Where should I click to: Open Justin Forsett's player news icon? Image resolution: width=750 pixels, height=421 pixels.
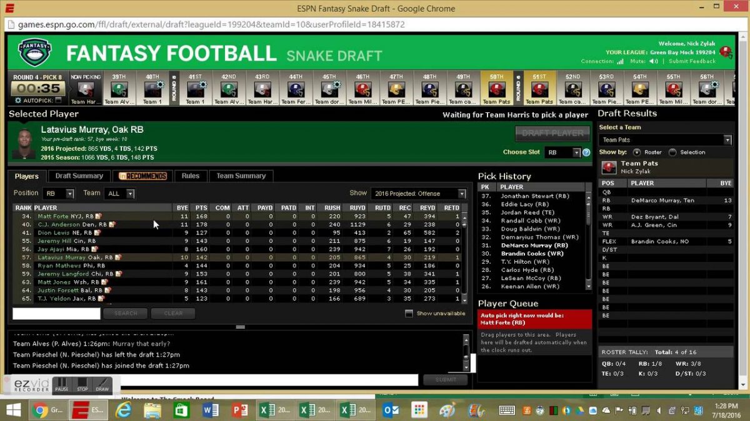pyautogui.click(x=107, y=290)
